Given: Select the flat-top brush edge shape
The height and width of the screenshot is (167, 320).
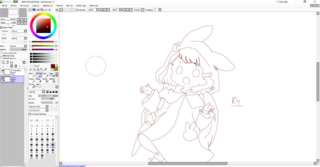Looking at the screenshot, I should click(x=57, y=92).
